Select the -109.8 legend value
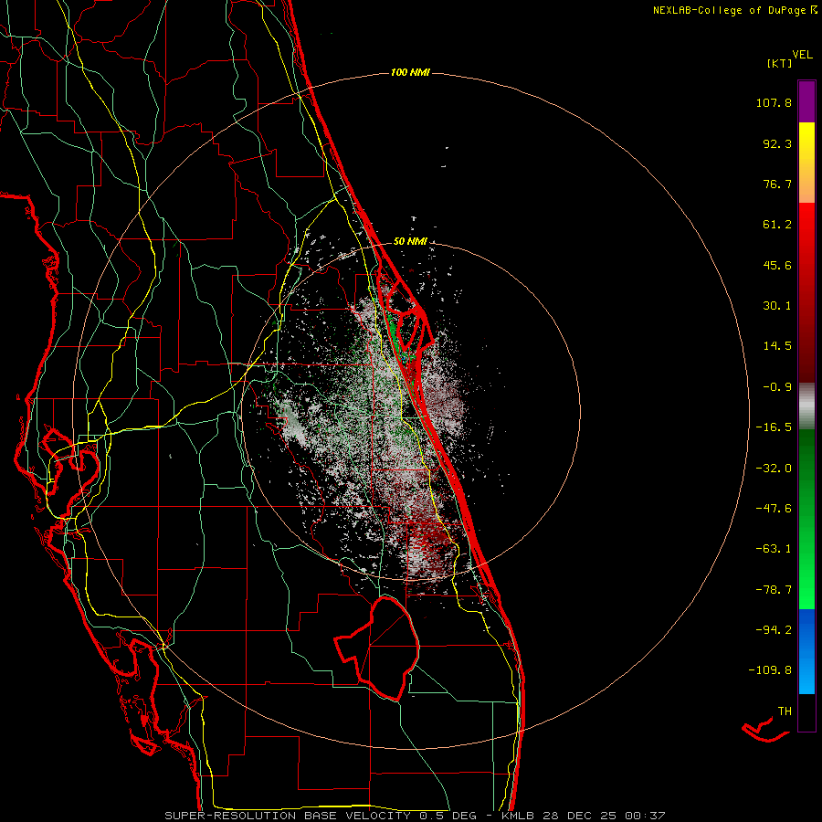This screenshot has width=822, height=822. tap(770, 670)
